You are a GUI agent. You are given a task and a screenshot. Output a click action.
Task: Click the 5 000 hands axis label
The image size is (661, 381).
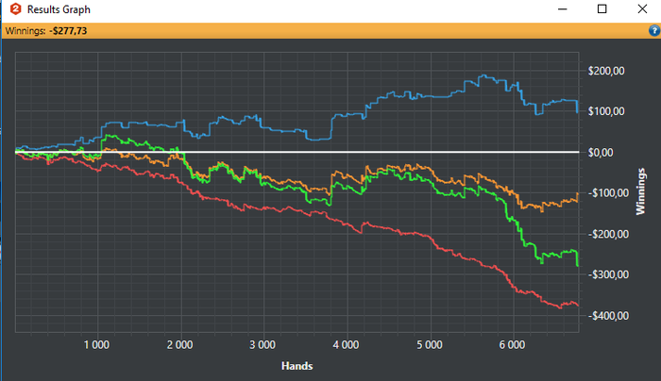tap(430, 345)
